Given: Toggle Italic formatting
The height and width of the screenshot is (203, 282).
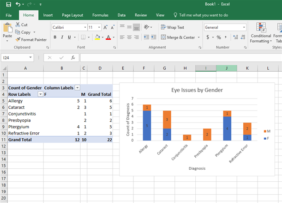Looking at the screenshot, I should pyautogui.click(x=62, y=37).
